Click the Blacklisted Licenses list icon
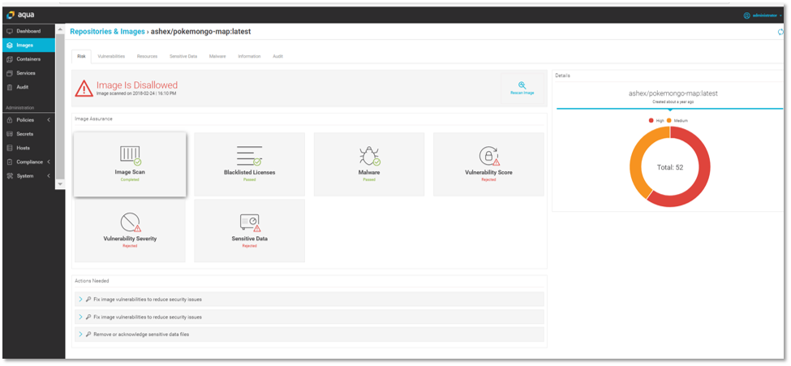Image resolution: width=791 pixels, height=366 pixels. 249,156
